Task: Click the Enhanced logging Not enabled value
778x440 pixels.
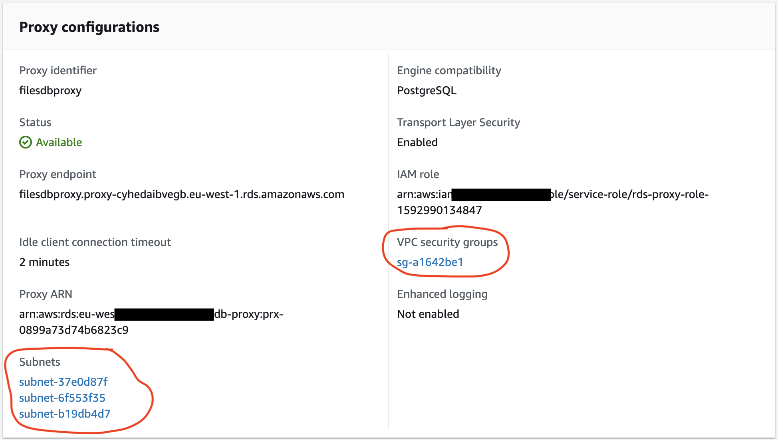Action: tap(428, 314)
